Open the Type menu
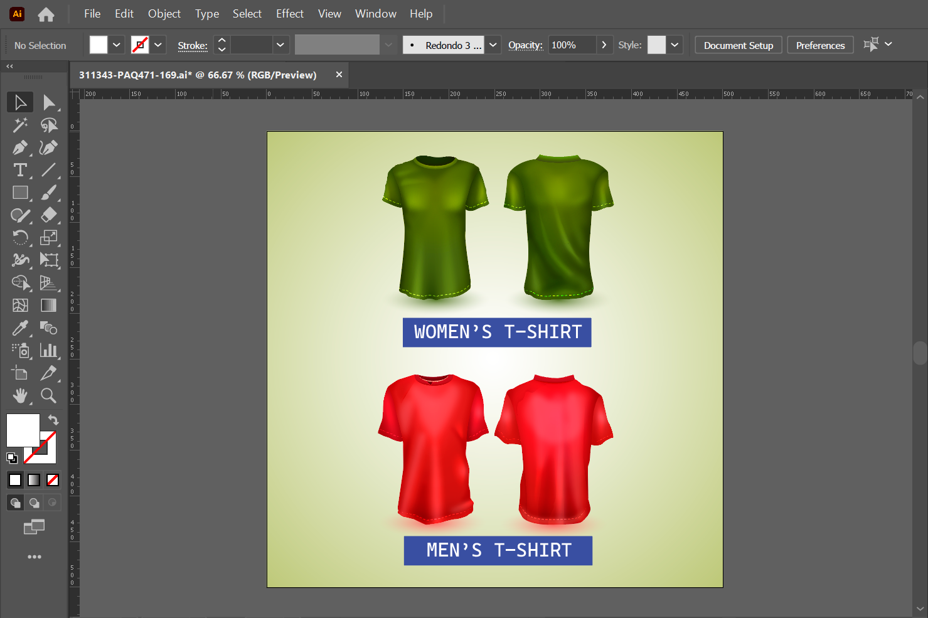Screen dimensions: 928x618 point(207,14)
